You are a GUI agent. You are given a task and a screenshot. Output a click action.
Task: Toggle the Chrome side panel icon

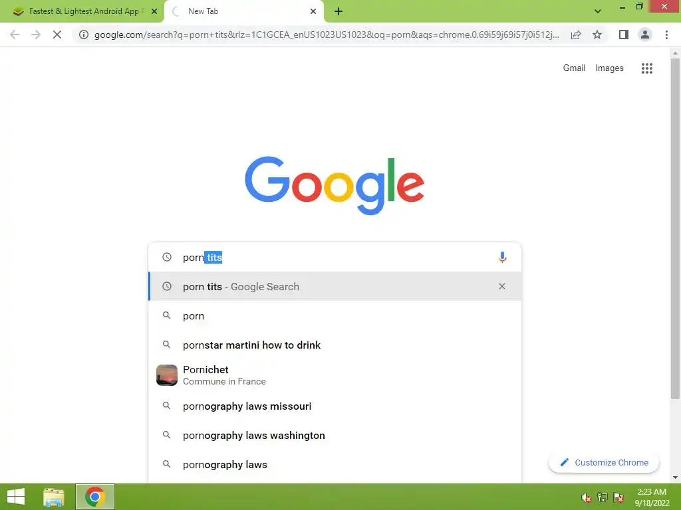coord(624,35)
